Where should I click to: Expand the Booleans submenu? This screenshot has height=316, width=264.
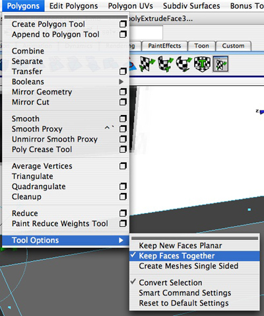[65, 81]
